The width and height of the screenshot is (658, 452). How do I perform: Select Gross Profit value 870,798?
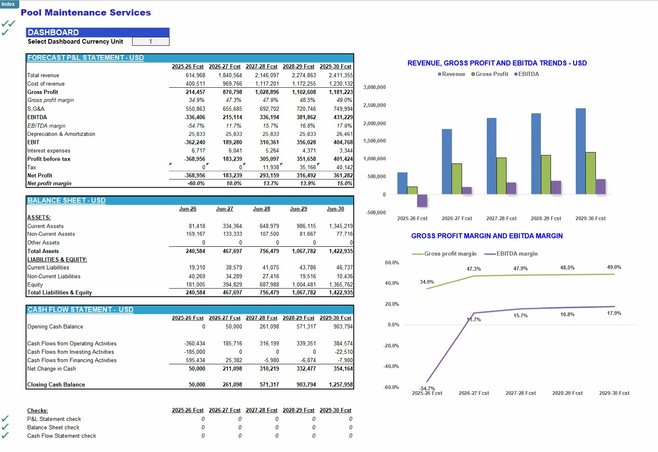(232, 92)
